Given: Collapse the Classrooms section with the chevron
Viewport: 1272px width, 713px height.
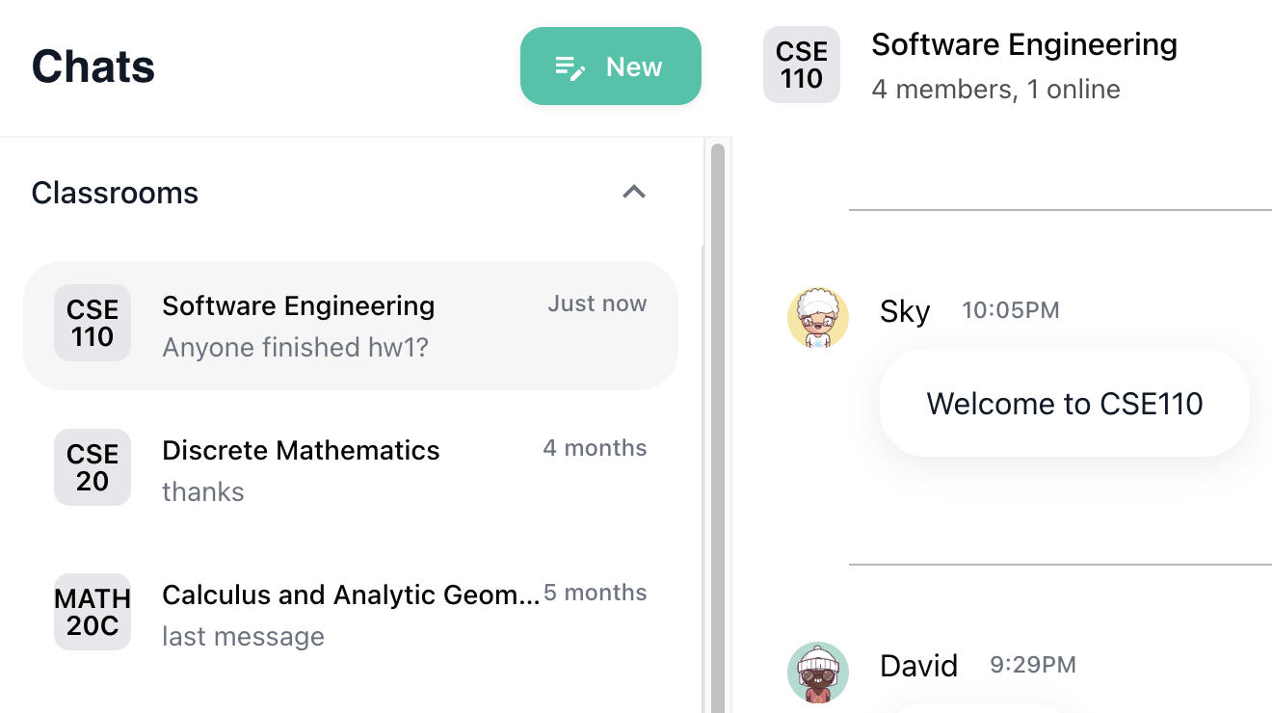Looking at the screenshot, I should click(x=634, y=192).
